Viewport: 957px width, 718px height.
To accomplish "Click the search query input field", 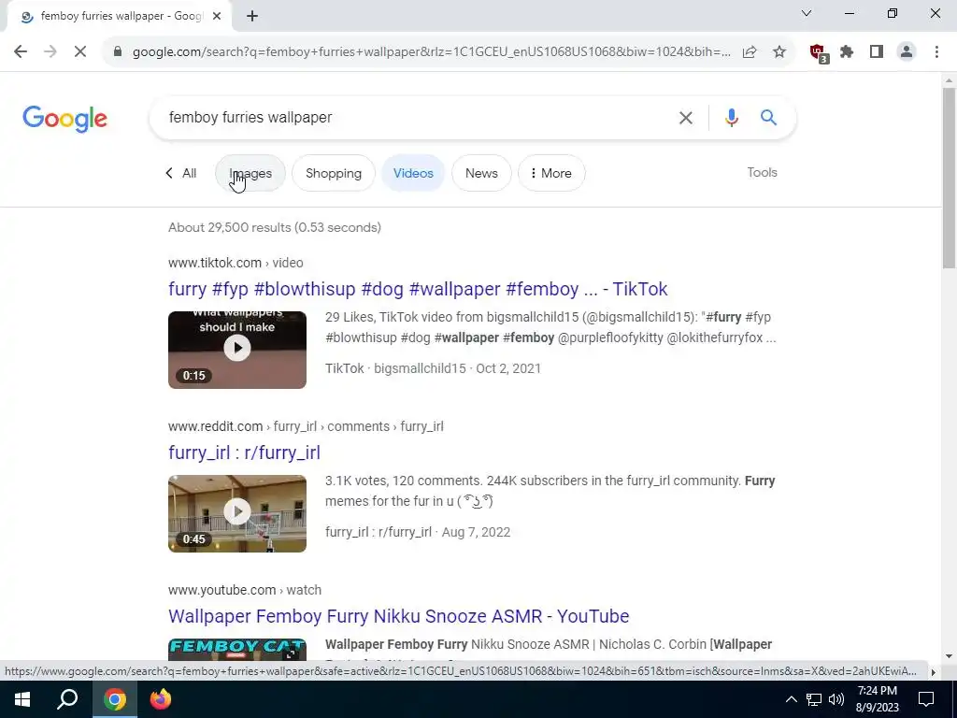I will (415, 117).
